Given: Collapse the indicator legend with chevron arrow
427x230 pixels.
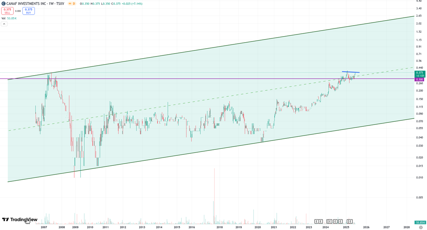Looking at the screenshot, I should pos(4,24).
